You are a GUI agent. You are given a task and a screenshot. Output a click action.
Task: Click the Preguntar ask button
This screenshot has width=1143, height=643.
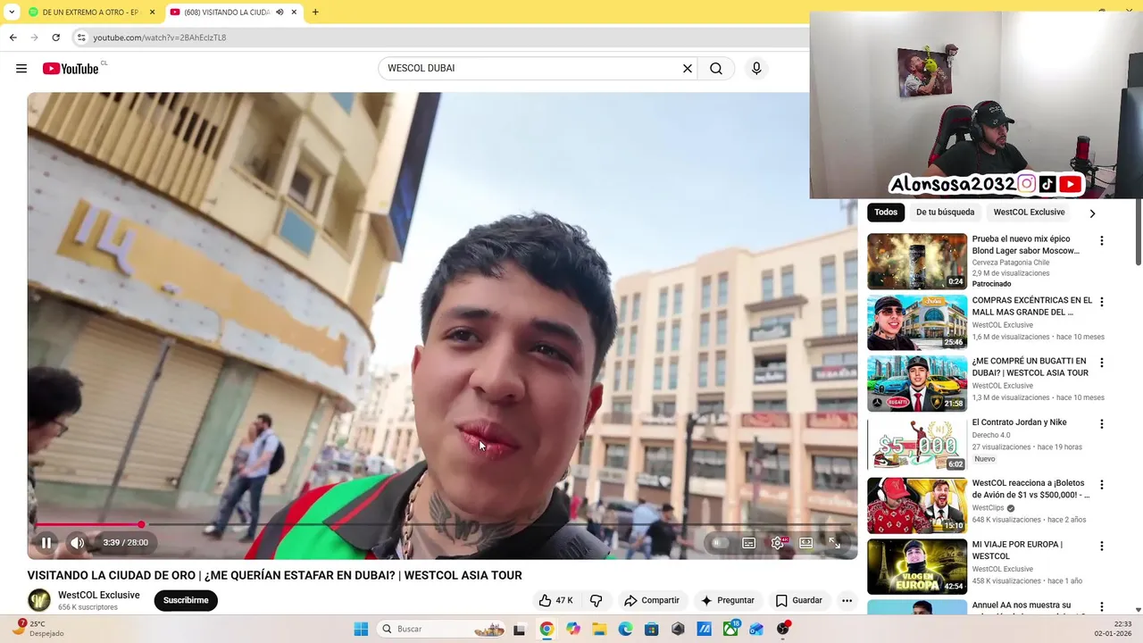coord(728,600)
